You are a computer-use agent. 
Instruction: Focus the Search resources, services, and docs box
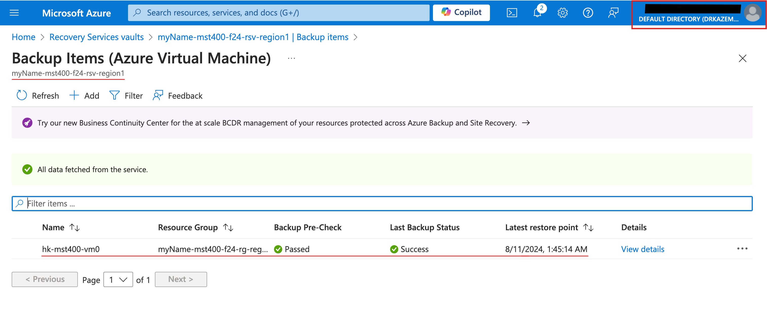click(x=279, y=12)
